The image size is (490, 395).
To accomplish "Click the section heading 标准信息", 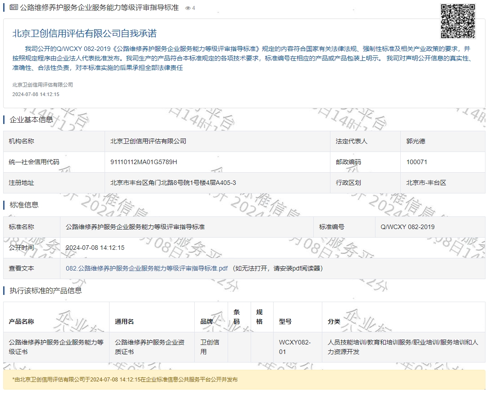I will (x=24, y=205).
